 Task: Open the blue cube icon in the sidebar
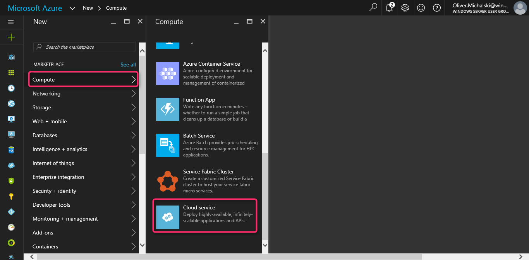pos(11,57)
